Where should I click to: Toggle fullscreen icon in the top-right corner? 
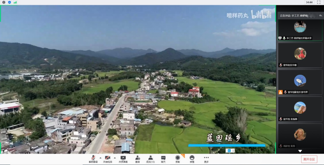[319, 2]
